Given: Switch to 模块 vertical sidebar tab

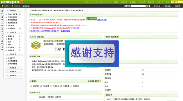Looking at the screenshot, I should tap(2, 18).
